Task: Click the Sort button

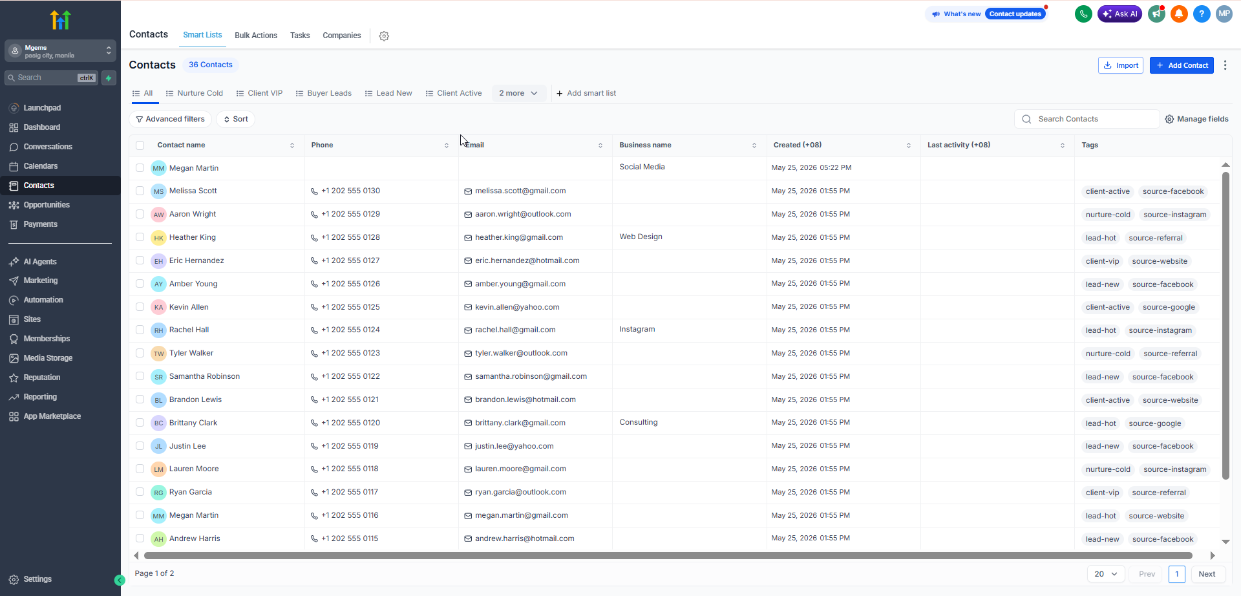Action: click(x=236, y=119)
